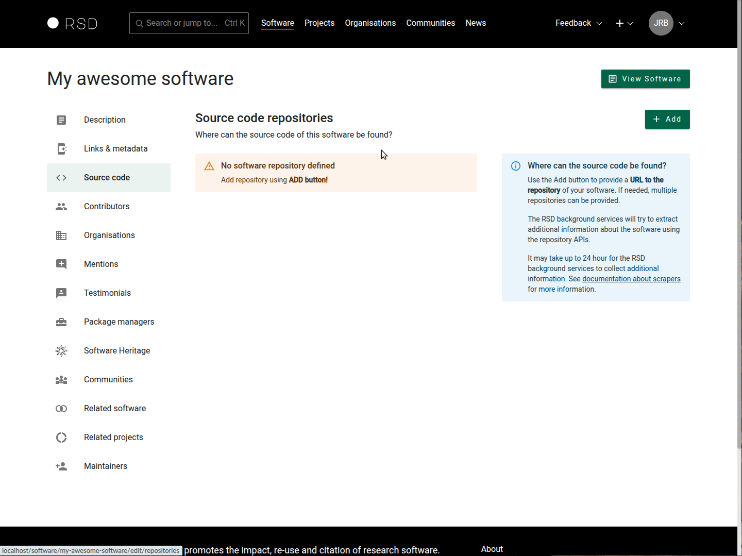Click the Mentions icon in sidebar

[61, 264]
